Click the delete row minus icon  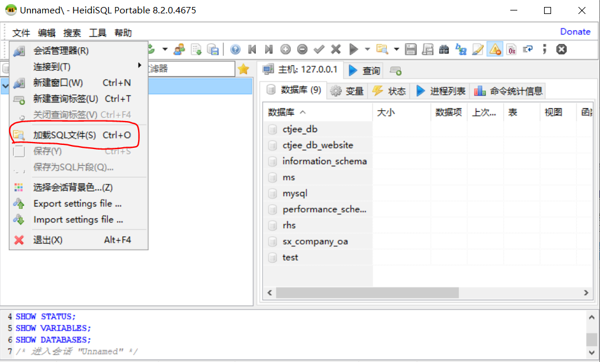302,49
